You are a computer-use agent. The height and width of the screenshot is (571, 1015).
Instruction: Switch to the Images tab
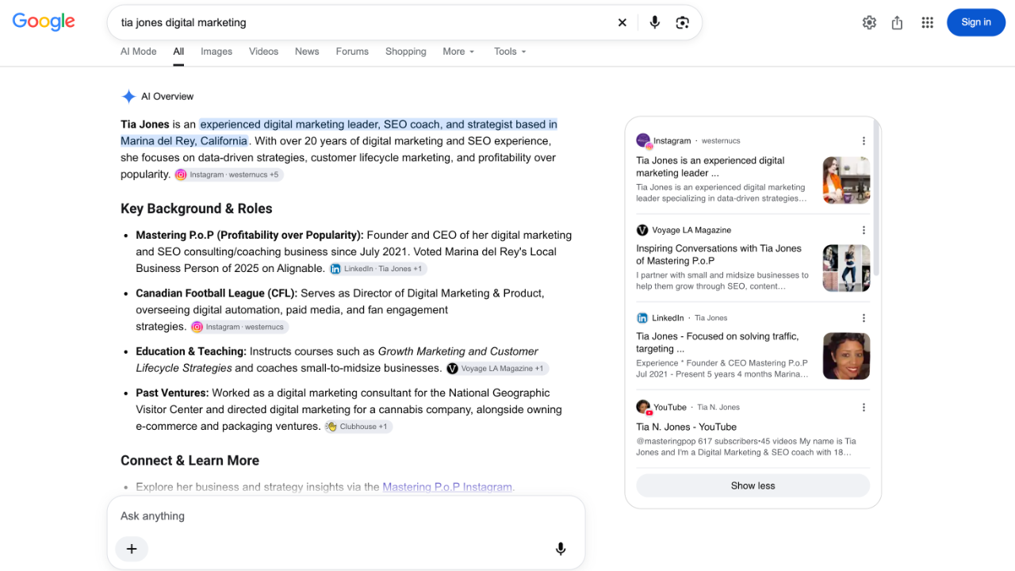(x=216, y=52)
